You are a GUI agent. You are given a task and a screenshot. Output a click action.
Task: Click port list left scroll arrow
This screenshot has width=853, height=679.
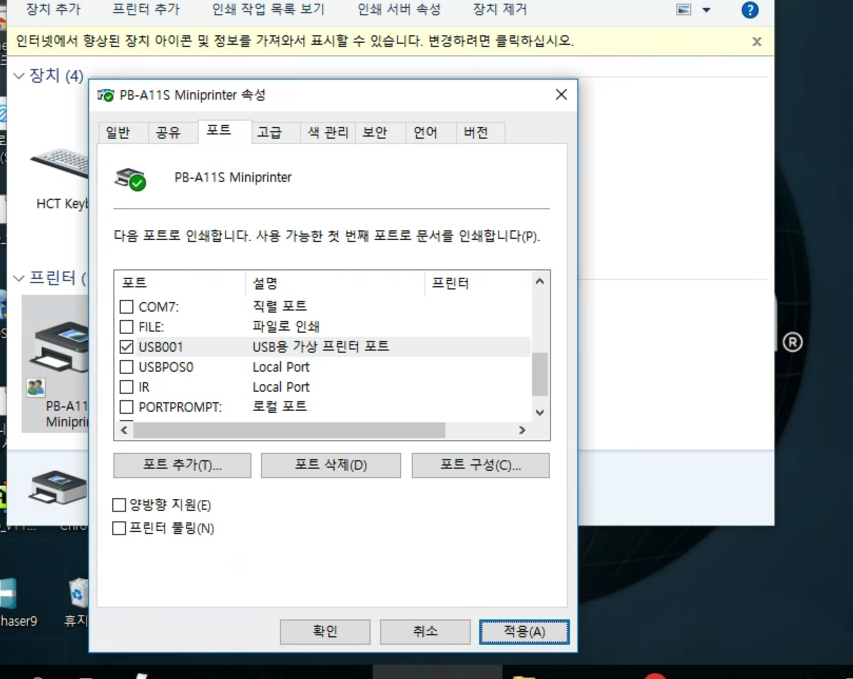pos(124,430)
